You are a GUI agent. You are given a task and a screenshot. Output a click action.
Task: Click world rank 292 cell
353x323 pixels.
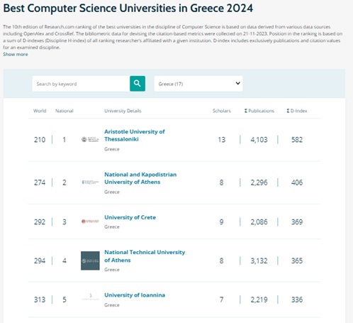point(40,222)
